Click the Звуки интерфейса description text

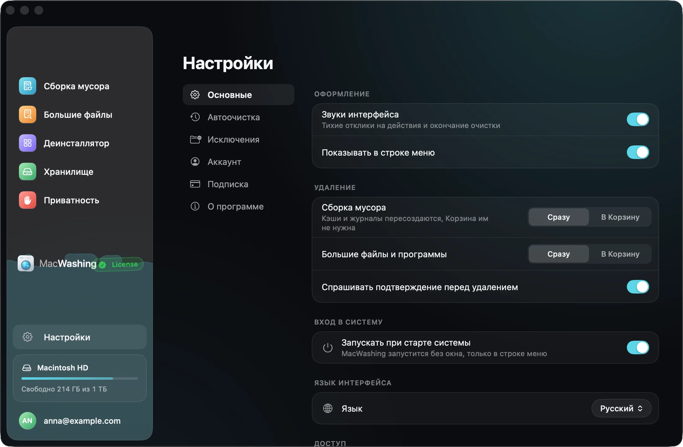click(x=411, y=125)
